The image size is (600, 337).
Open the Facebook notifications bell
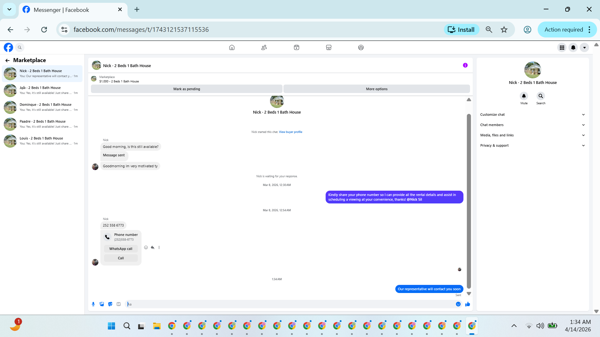click(573, 47)
